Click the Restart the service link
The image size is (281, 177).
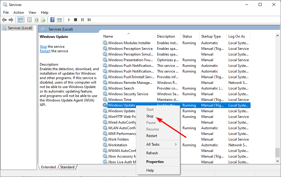pyautogui.click(x=45, y=51)
